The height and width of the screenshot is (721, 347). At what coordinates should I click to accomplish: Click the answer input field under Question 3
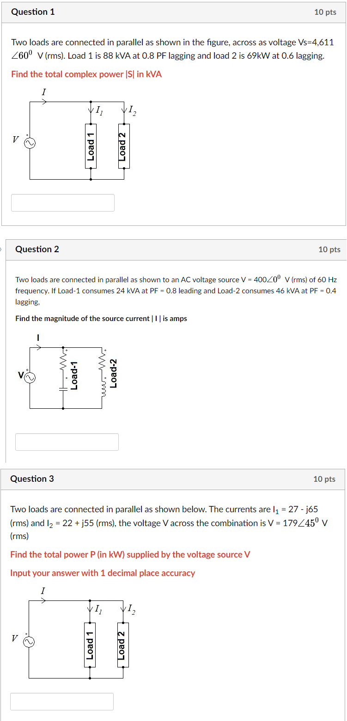62,701
